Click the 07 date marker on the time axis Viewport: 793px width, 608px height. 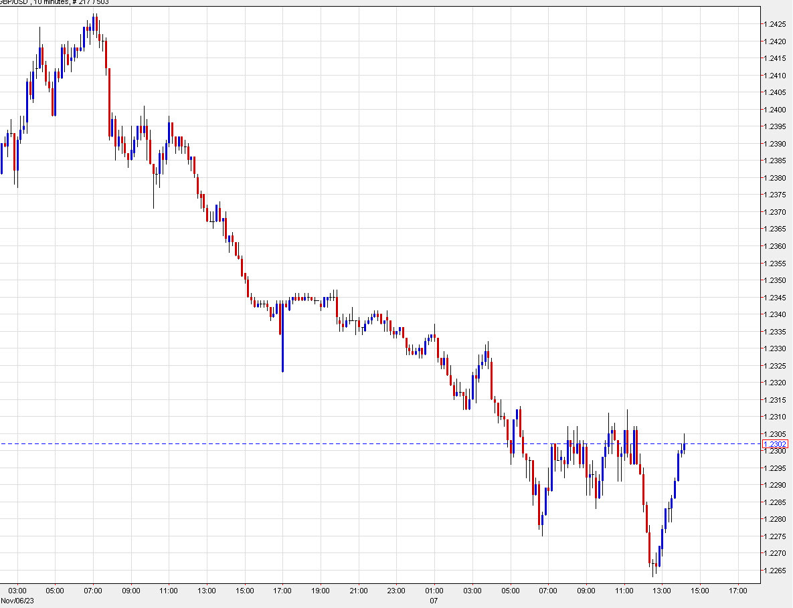point(432,601)
